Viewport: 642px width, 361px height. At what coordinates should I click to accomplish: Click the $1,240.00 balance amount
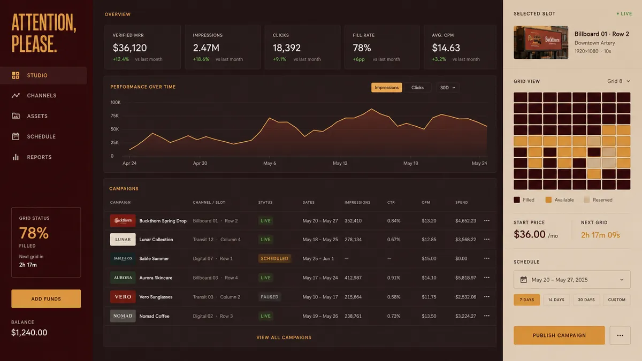pyautogui.click(x=29, y=333)
